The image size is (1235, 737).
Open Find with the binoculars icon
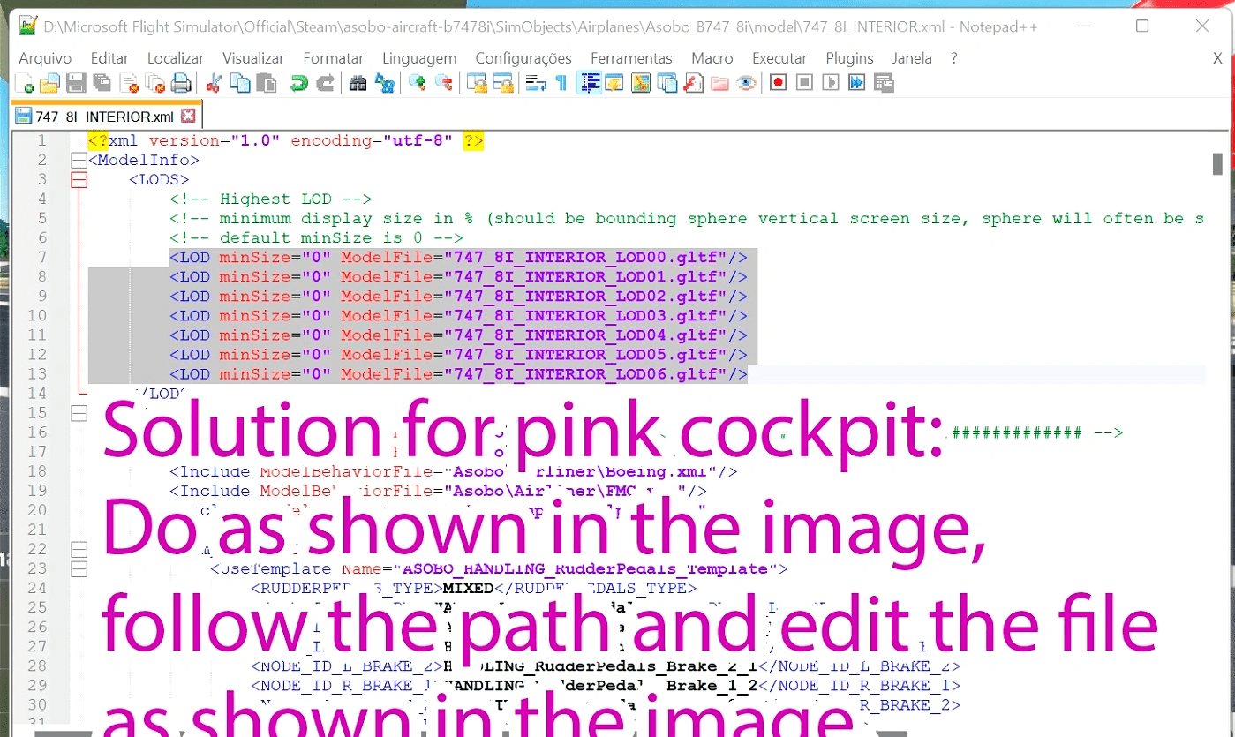pos(358,84)
